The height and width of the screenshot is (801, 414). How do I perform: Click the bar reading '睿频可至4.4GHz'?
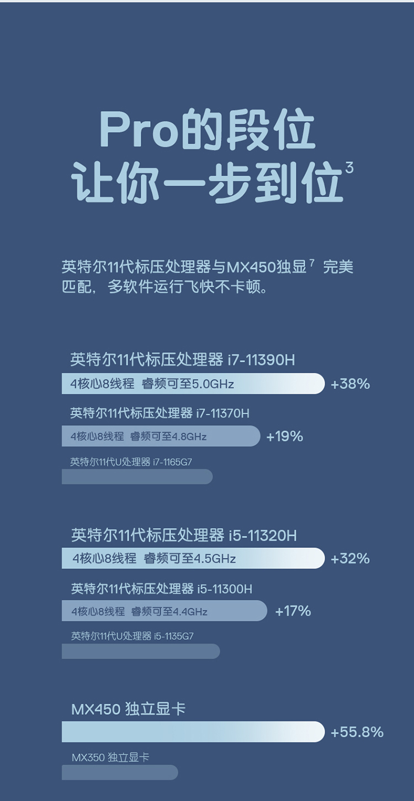point(164,611)
